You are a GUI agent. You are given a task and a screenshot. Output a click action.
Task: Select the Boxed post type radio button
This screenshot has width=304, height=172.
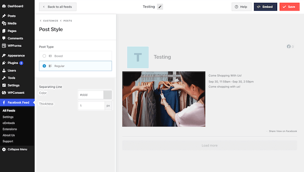pos(44,56)
